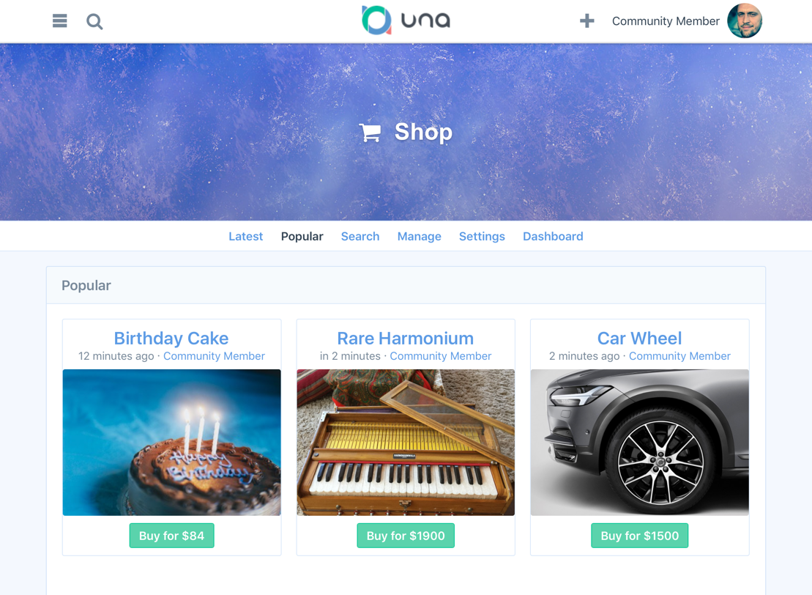
Task: Click the UNA logo
Action: [x=406, y=21]
